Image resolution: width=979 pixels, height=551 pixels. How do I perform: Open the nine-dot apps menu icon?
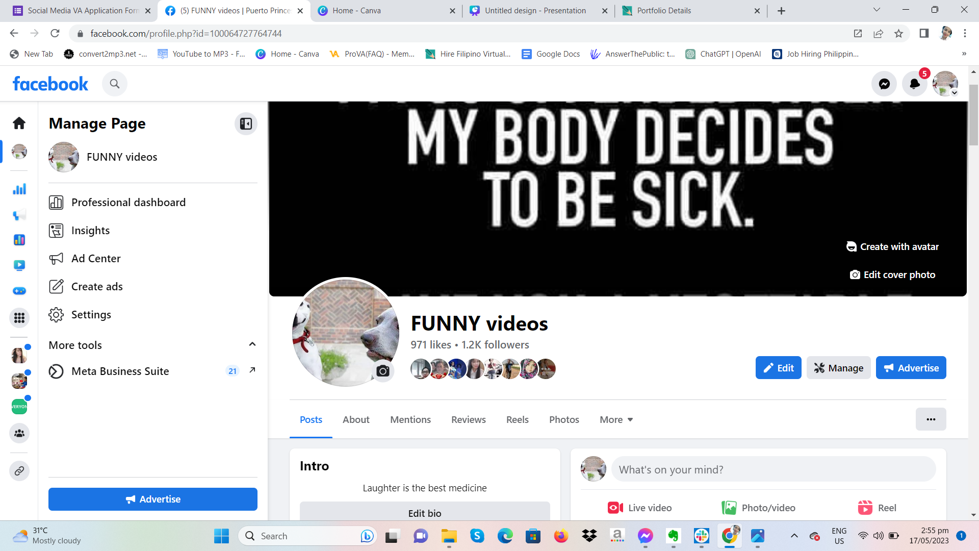tap(19, 318)
